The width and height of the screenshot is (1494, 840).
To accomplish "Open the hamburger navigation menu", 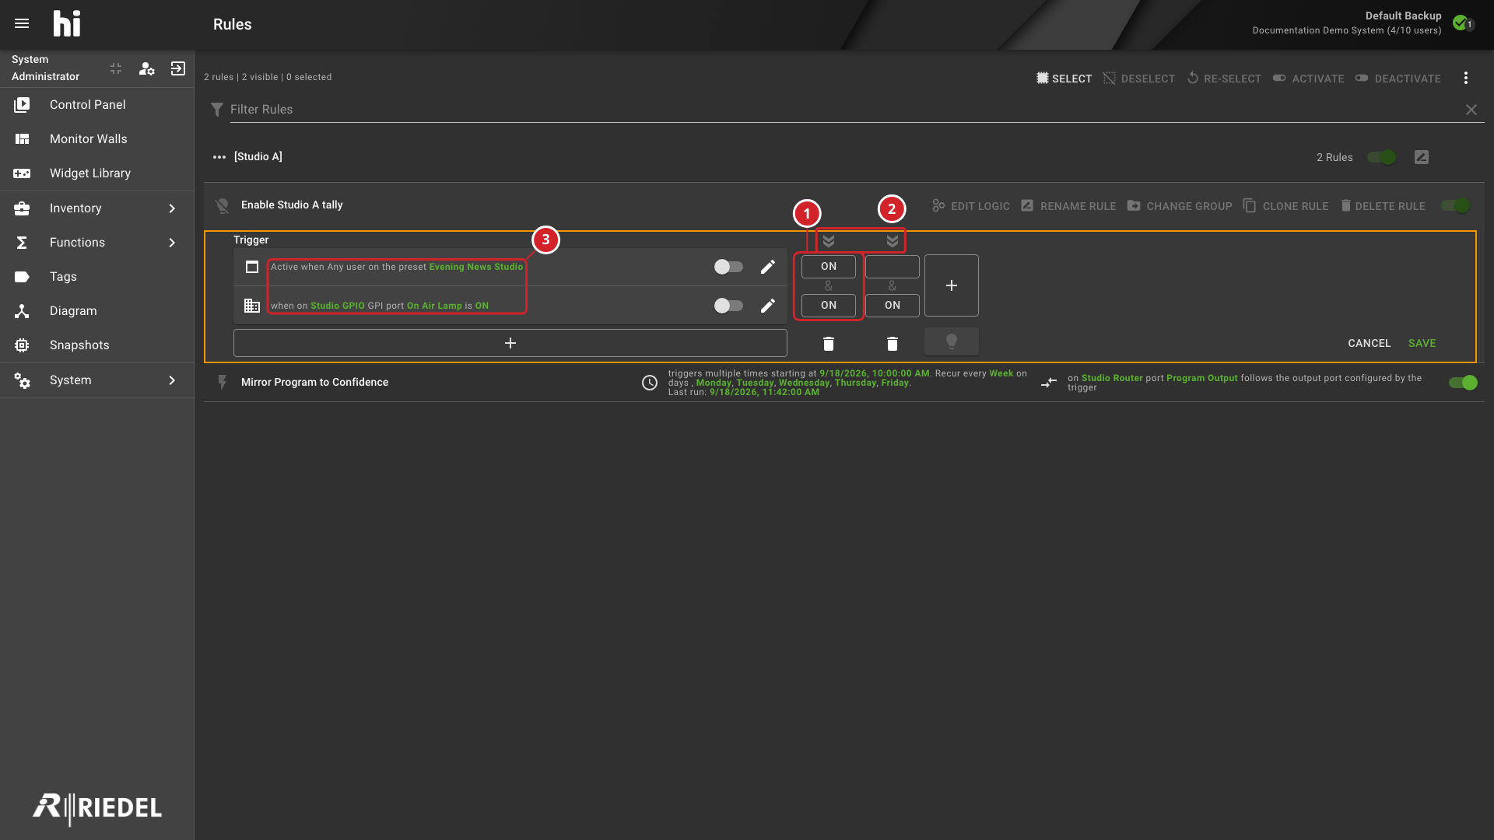I will pos(22,23).
